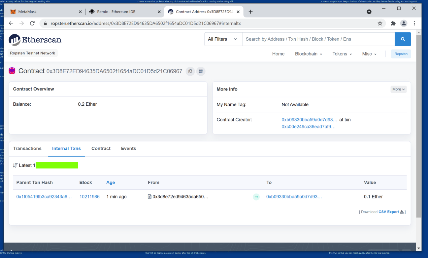Download the CSV Export
This screenshot has width=428, height=258.
pos(388,212)
